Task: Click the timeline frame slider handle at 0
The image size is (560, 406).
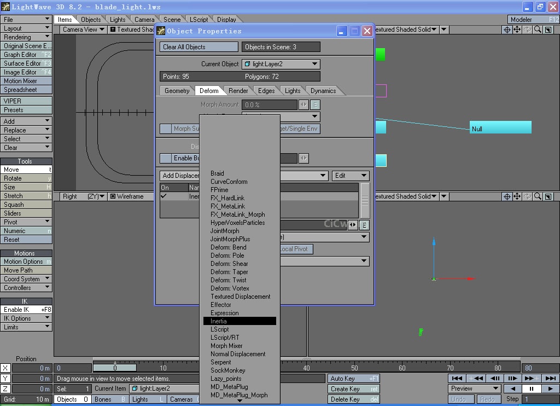Action: click(x=115, y=368)
